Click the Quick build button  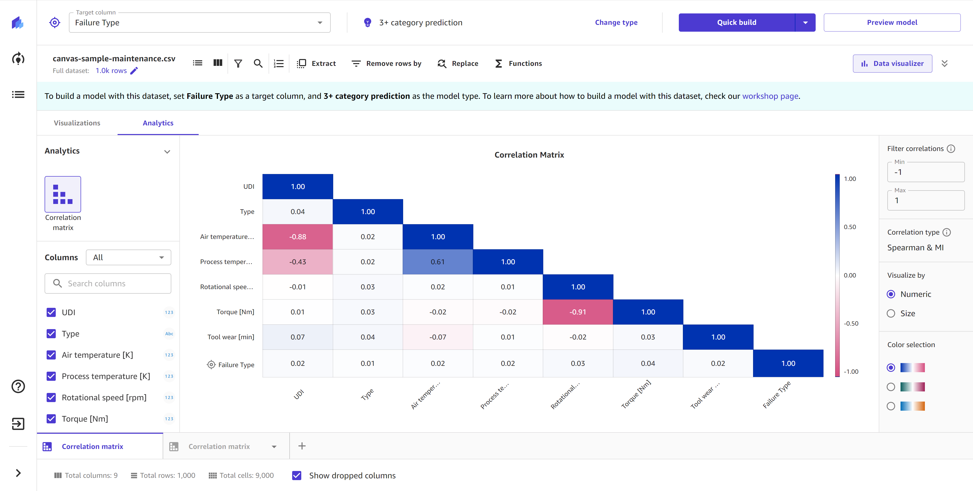point(737,22)
